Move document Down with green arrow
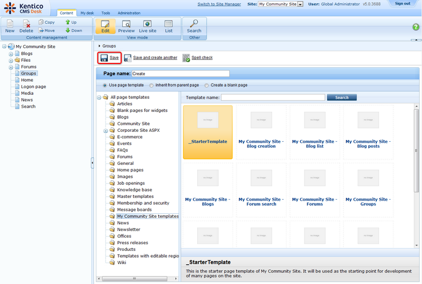Screen dimensions: 422x284 coord(68,30)
